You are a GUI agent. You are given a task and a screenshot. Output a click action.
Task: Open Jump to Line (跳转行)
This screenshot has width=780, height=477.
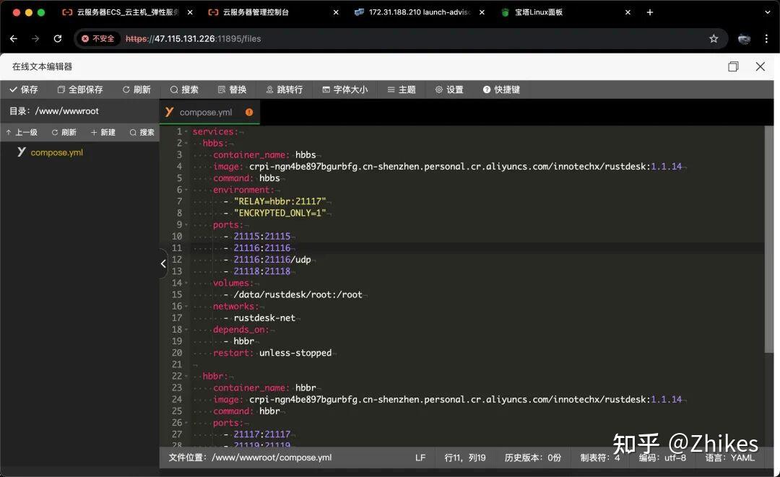284,89
